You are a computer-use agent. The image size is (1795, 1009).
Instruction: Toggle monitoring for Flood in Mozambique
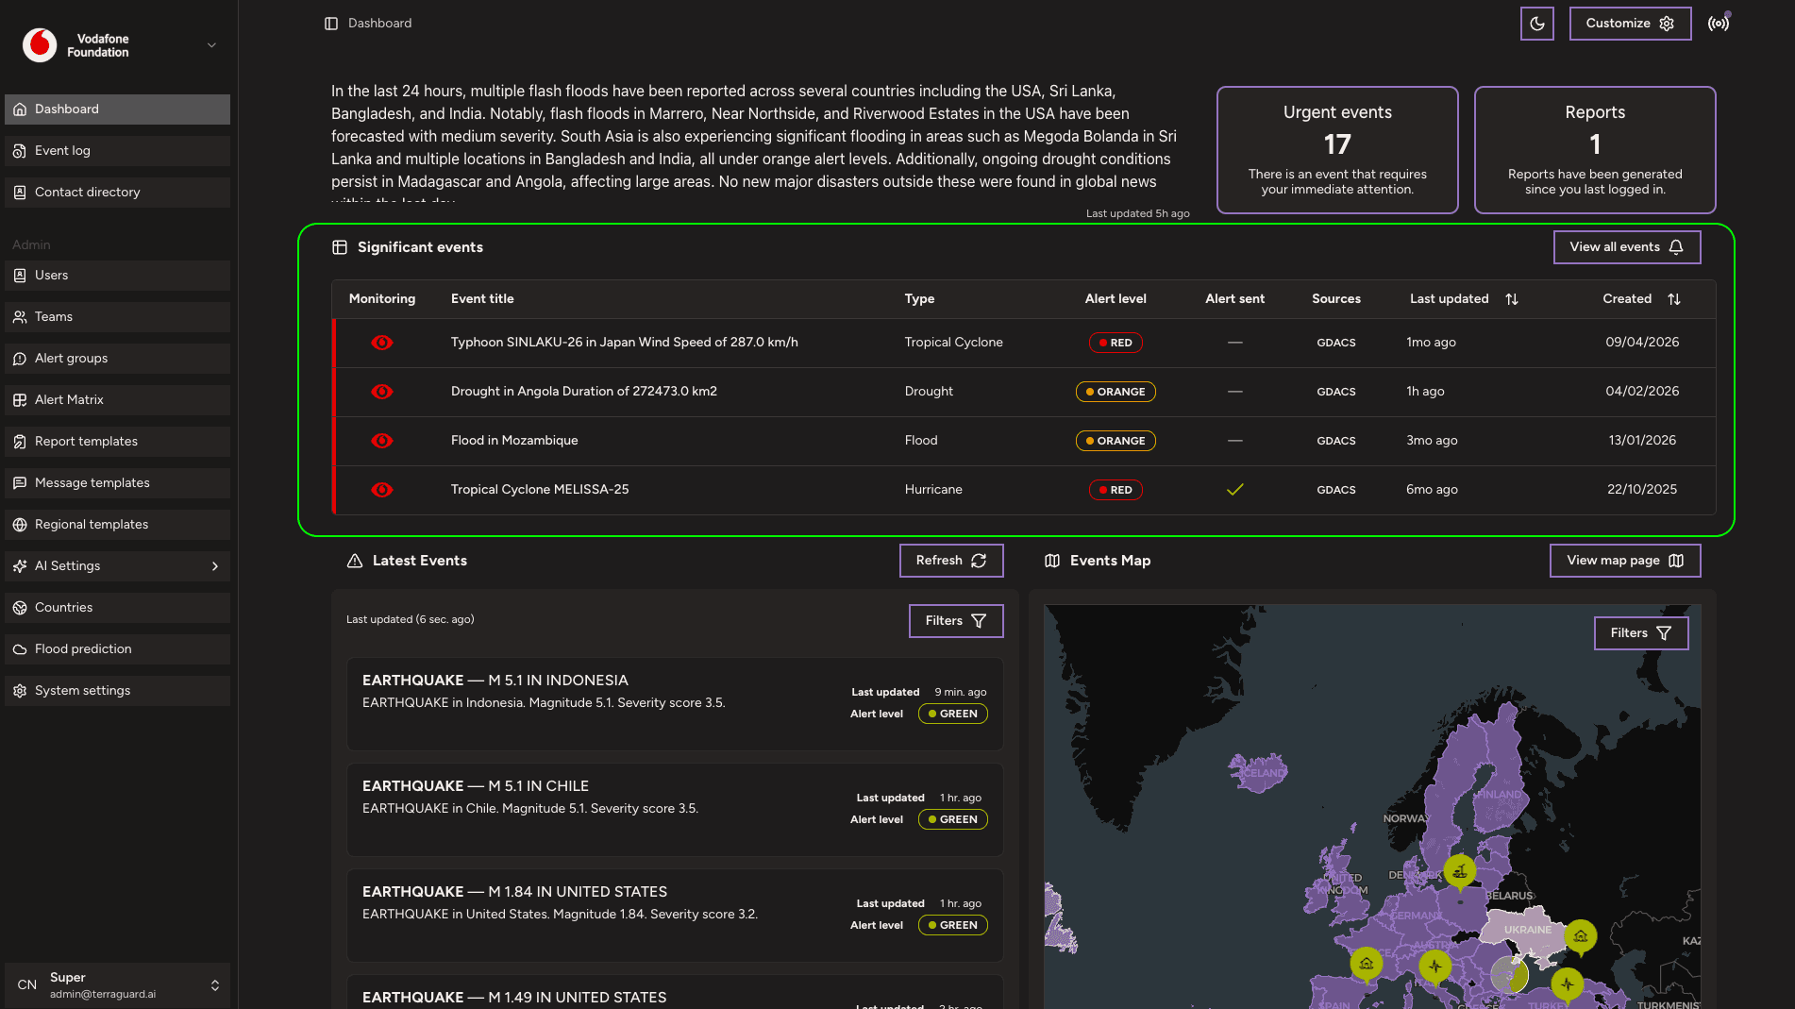tap(382, 441)
